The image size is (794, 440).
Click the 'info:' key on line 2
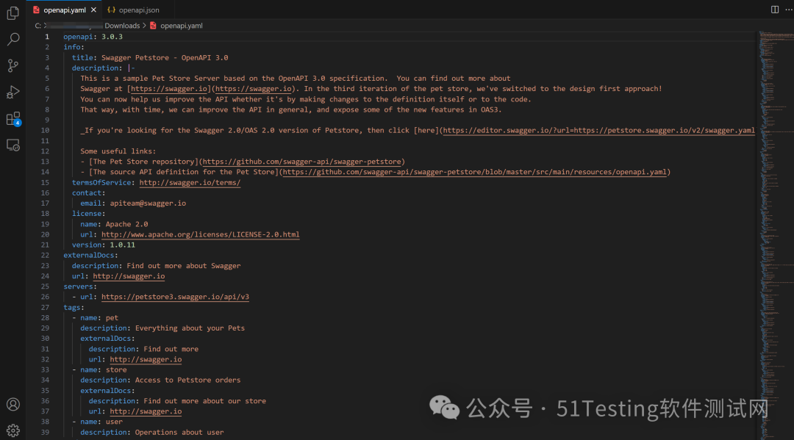click(74, 47)
